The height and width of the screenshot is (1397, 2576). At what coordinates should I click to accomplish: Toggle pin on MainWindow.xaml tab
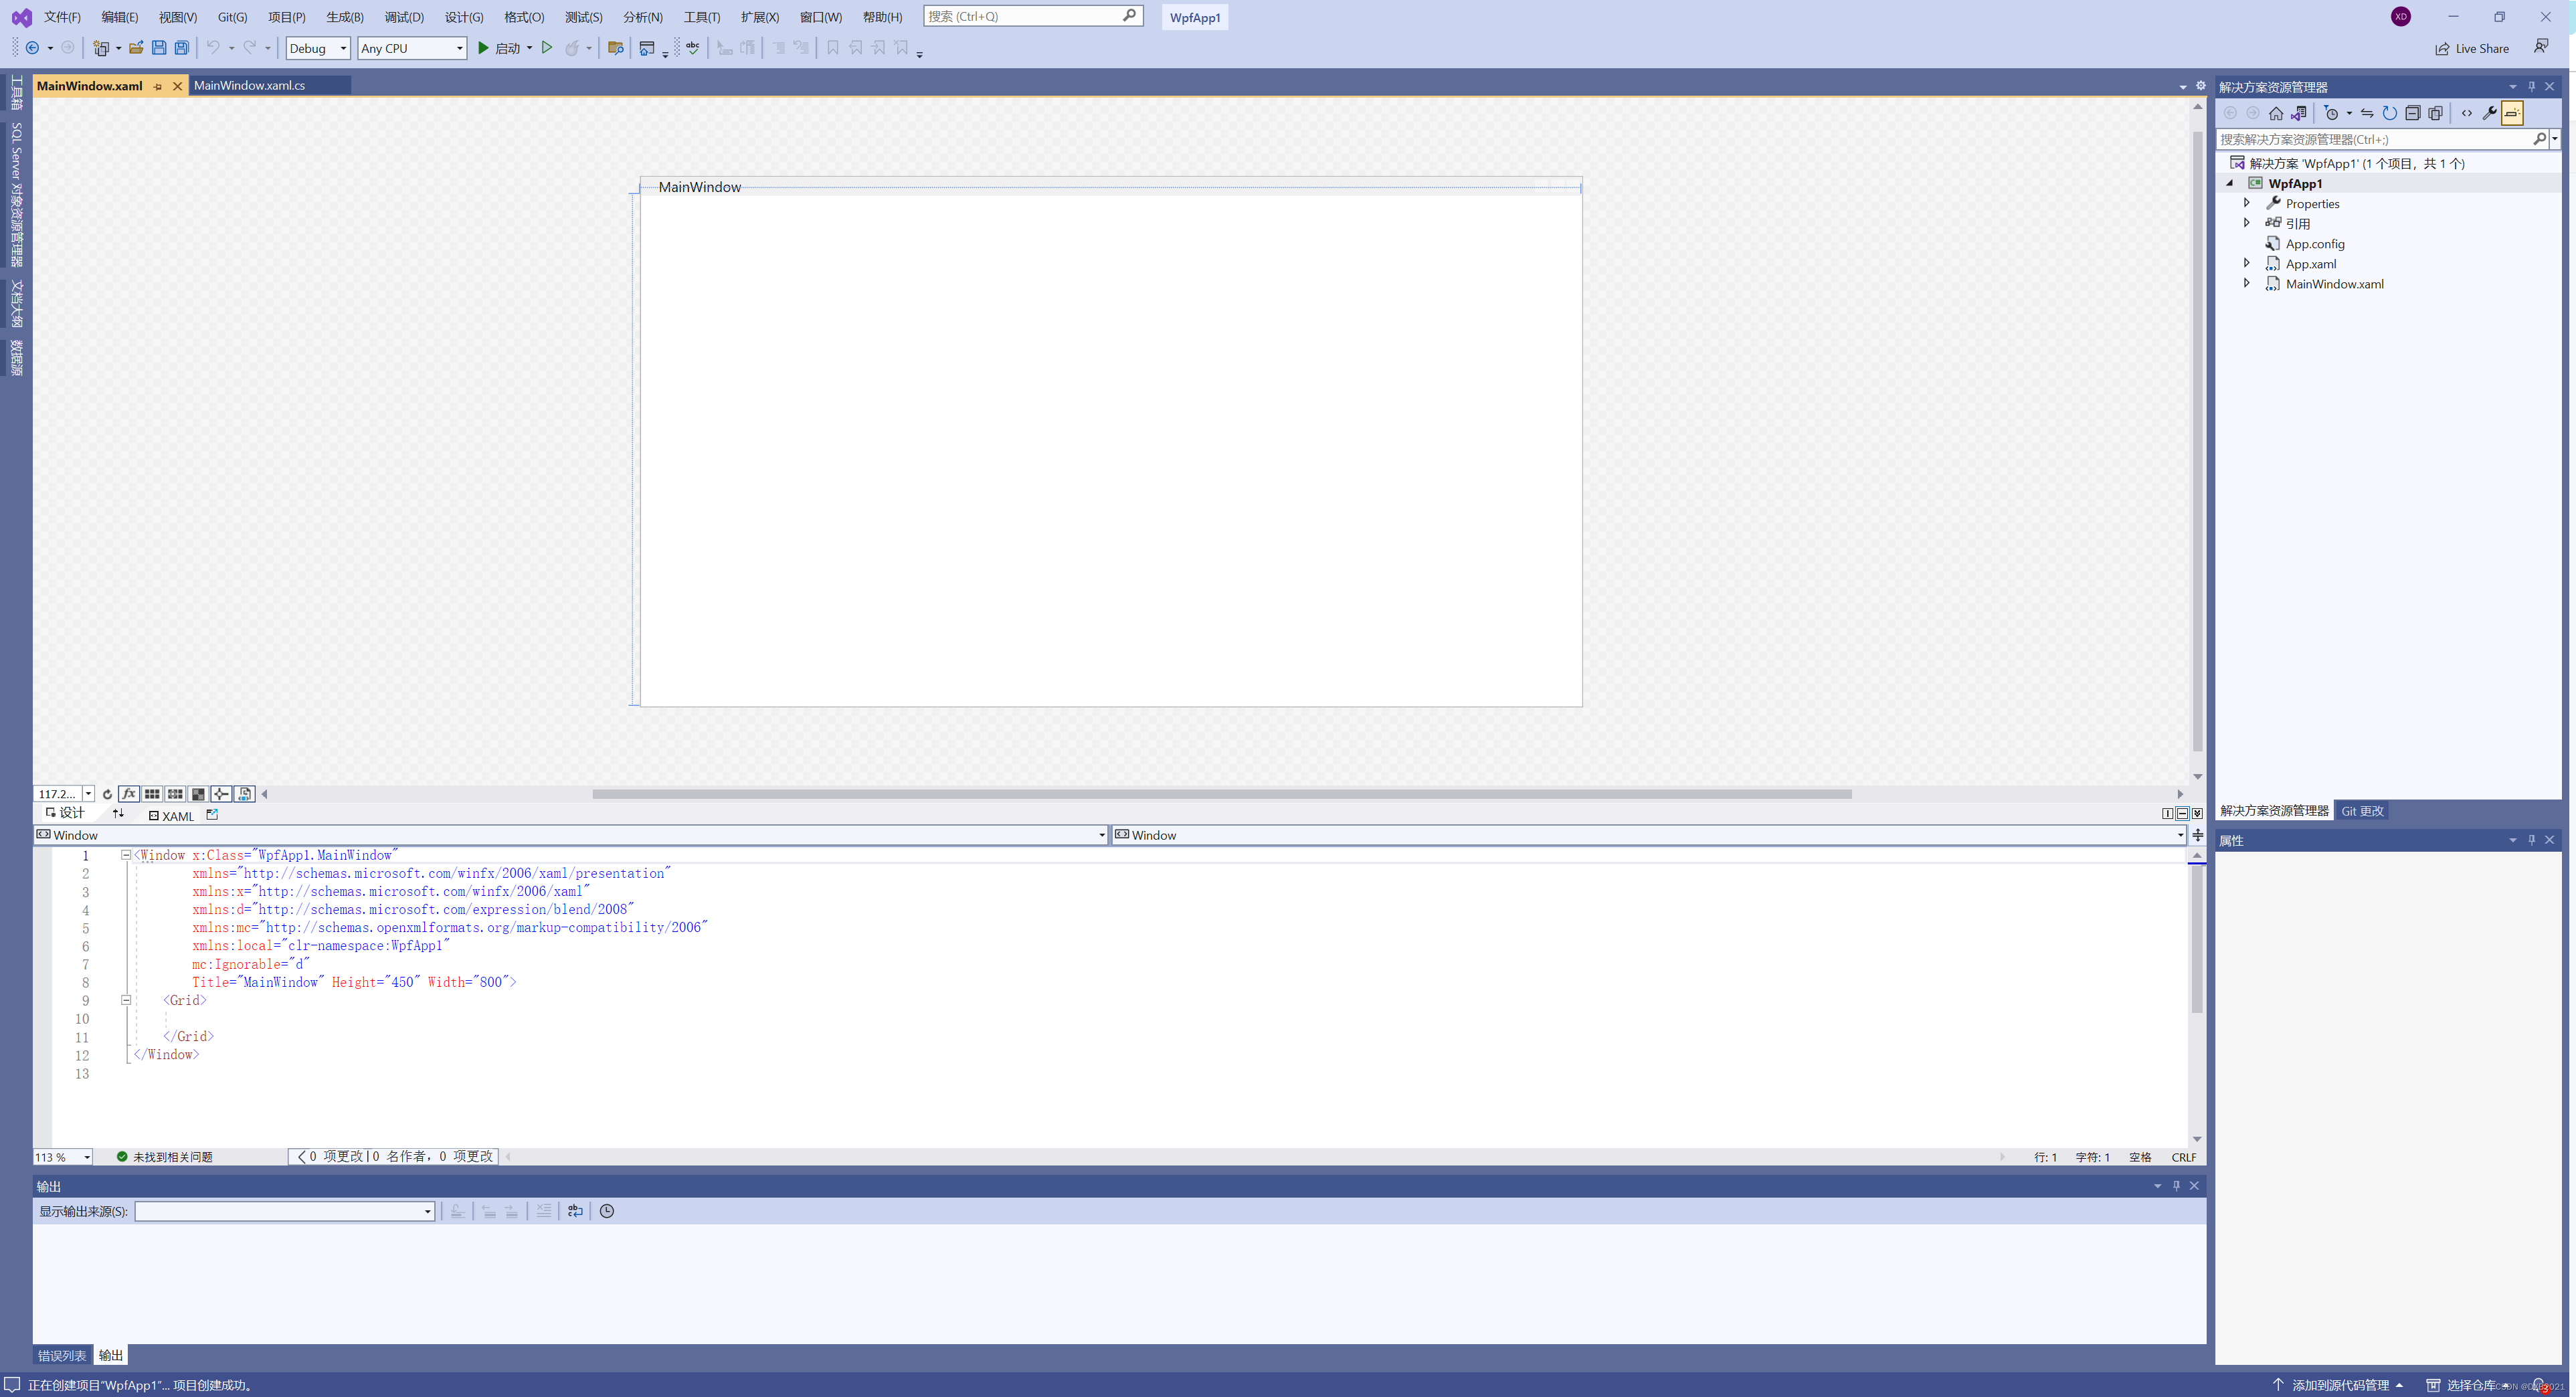pos(158,86)
